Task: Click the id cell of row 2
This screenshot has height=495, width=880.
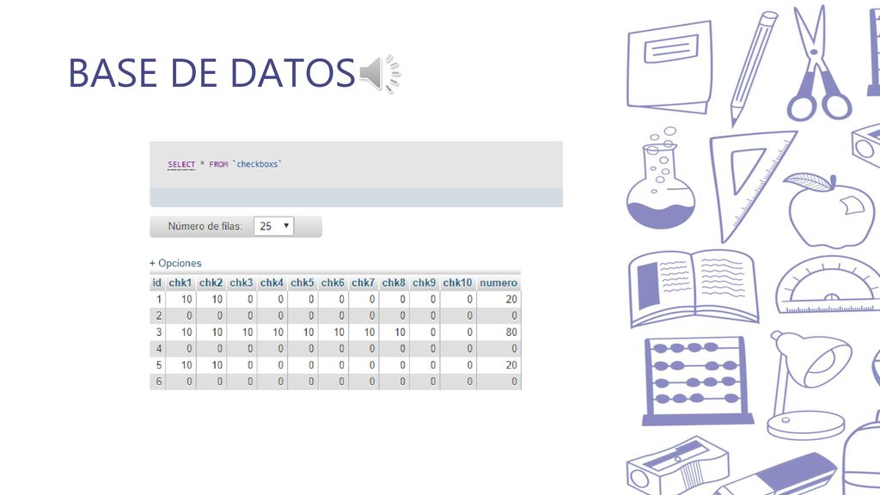Action: coord(159,315)
